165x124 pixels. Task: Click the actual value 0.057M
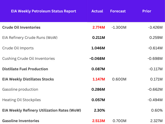click(98, 100)
